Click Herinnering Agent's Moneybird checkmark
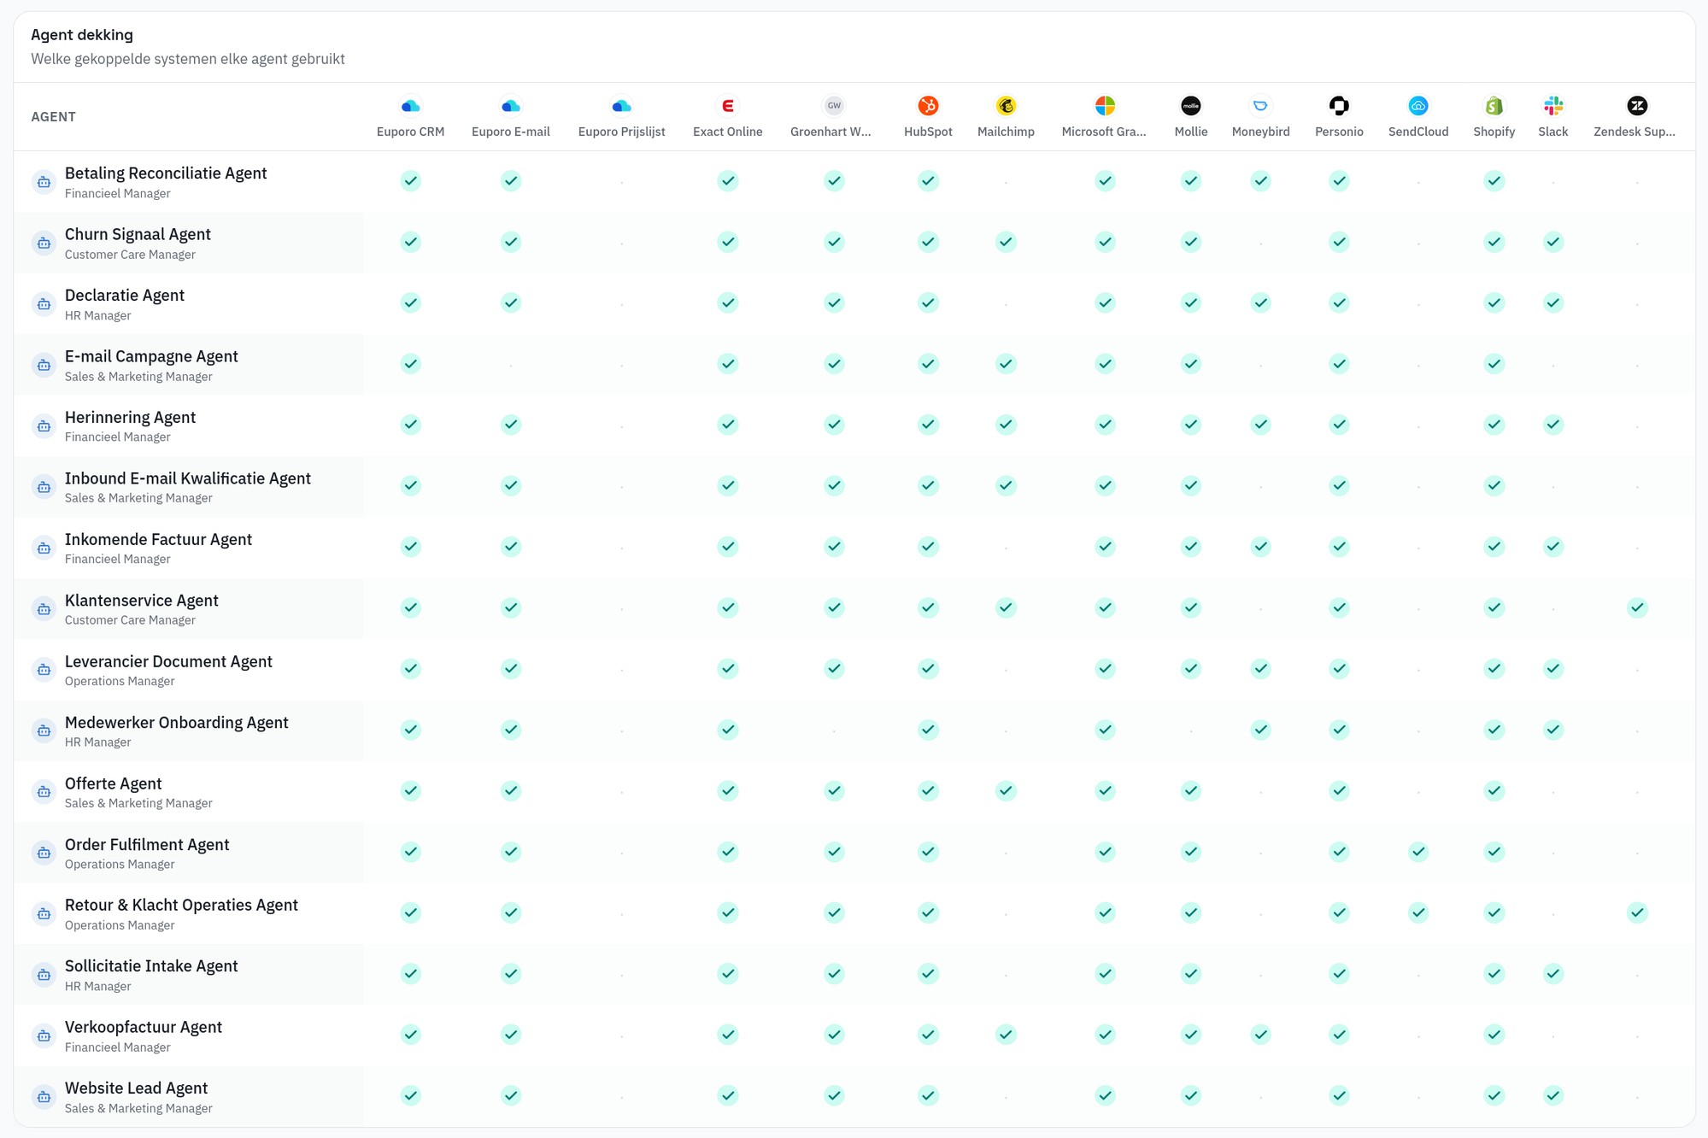 pyautogui.click(x=1260, y=425)
